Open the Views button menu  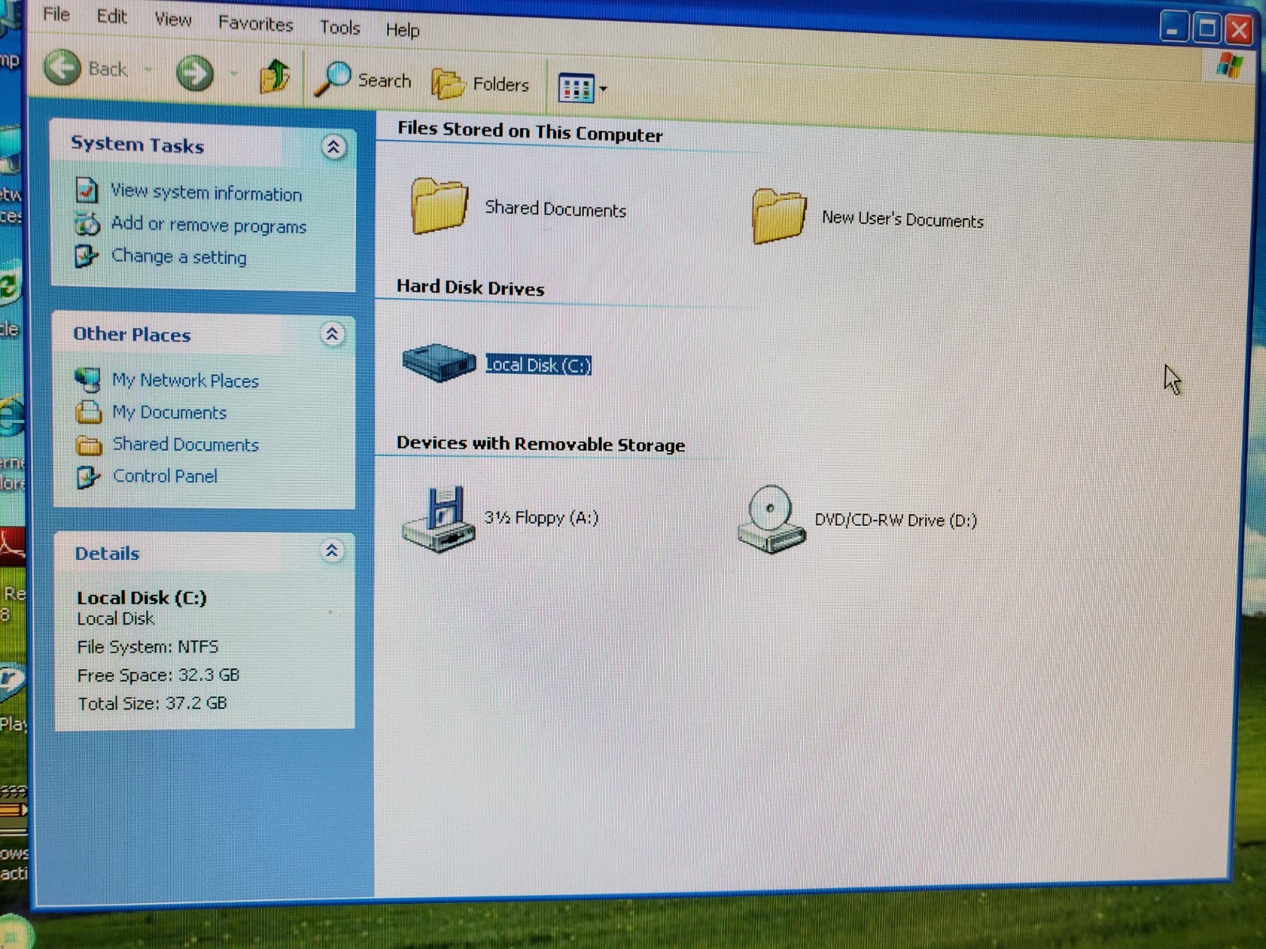pos(582,88)
